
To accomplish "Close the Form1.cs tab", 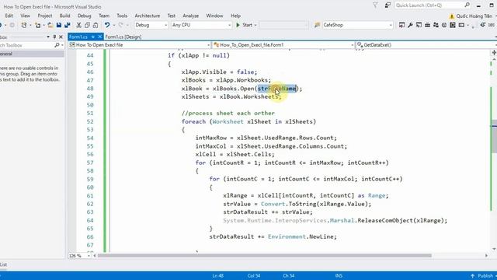I will coord(100,37).
